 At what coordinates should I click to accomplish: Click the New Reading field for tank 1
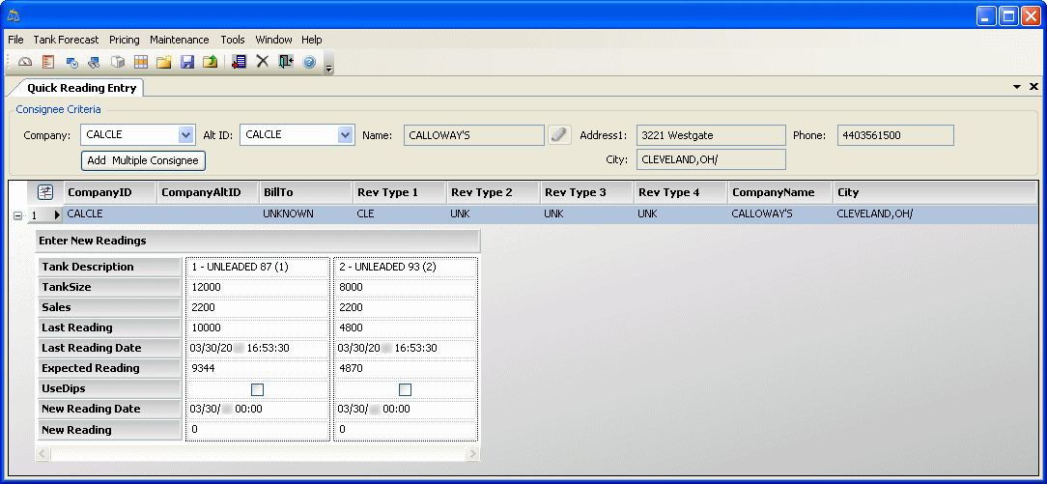pos(257,430)
